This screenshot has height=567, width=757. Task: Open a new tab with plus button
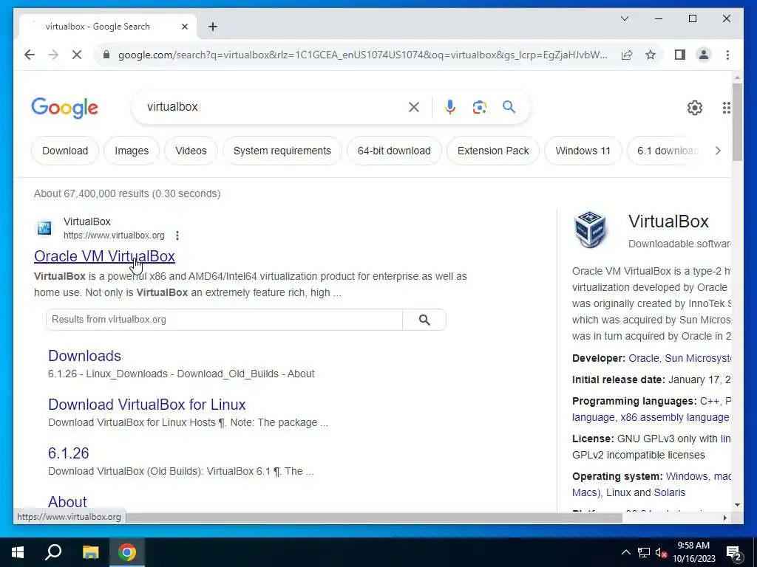tap(212, 27)
